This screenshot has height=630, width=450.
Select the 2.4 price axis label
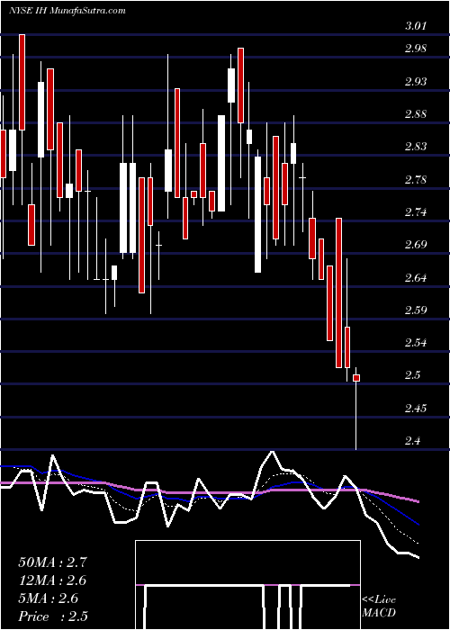[412, 441]
